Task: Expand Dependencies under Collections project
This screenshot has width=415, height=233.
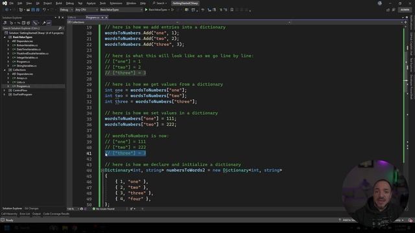Action: pyautogui.click(x=8, y=74)
